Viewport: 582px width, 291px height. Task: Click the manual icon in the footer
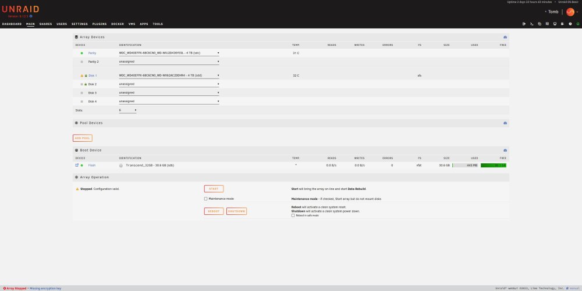(x=567, y=288)
